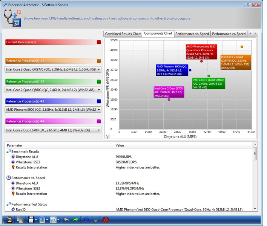This screenshot has width=267, height=226.
Task: Open the bar chart icon dropdown arrow
Action: coord(47,220)
